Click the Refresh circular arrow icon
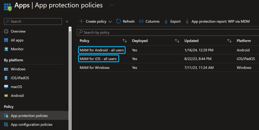 tap(118, 21)
